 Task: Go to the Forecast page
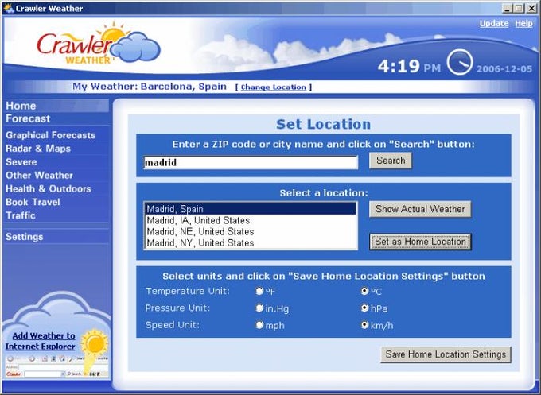28,119
